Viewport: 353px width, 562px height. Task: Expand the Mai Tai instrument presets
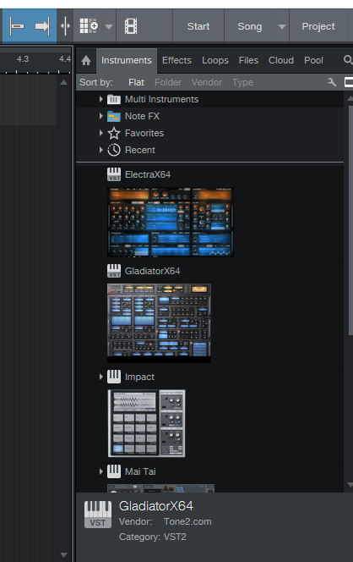(x=100, y=471)
